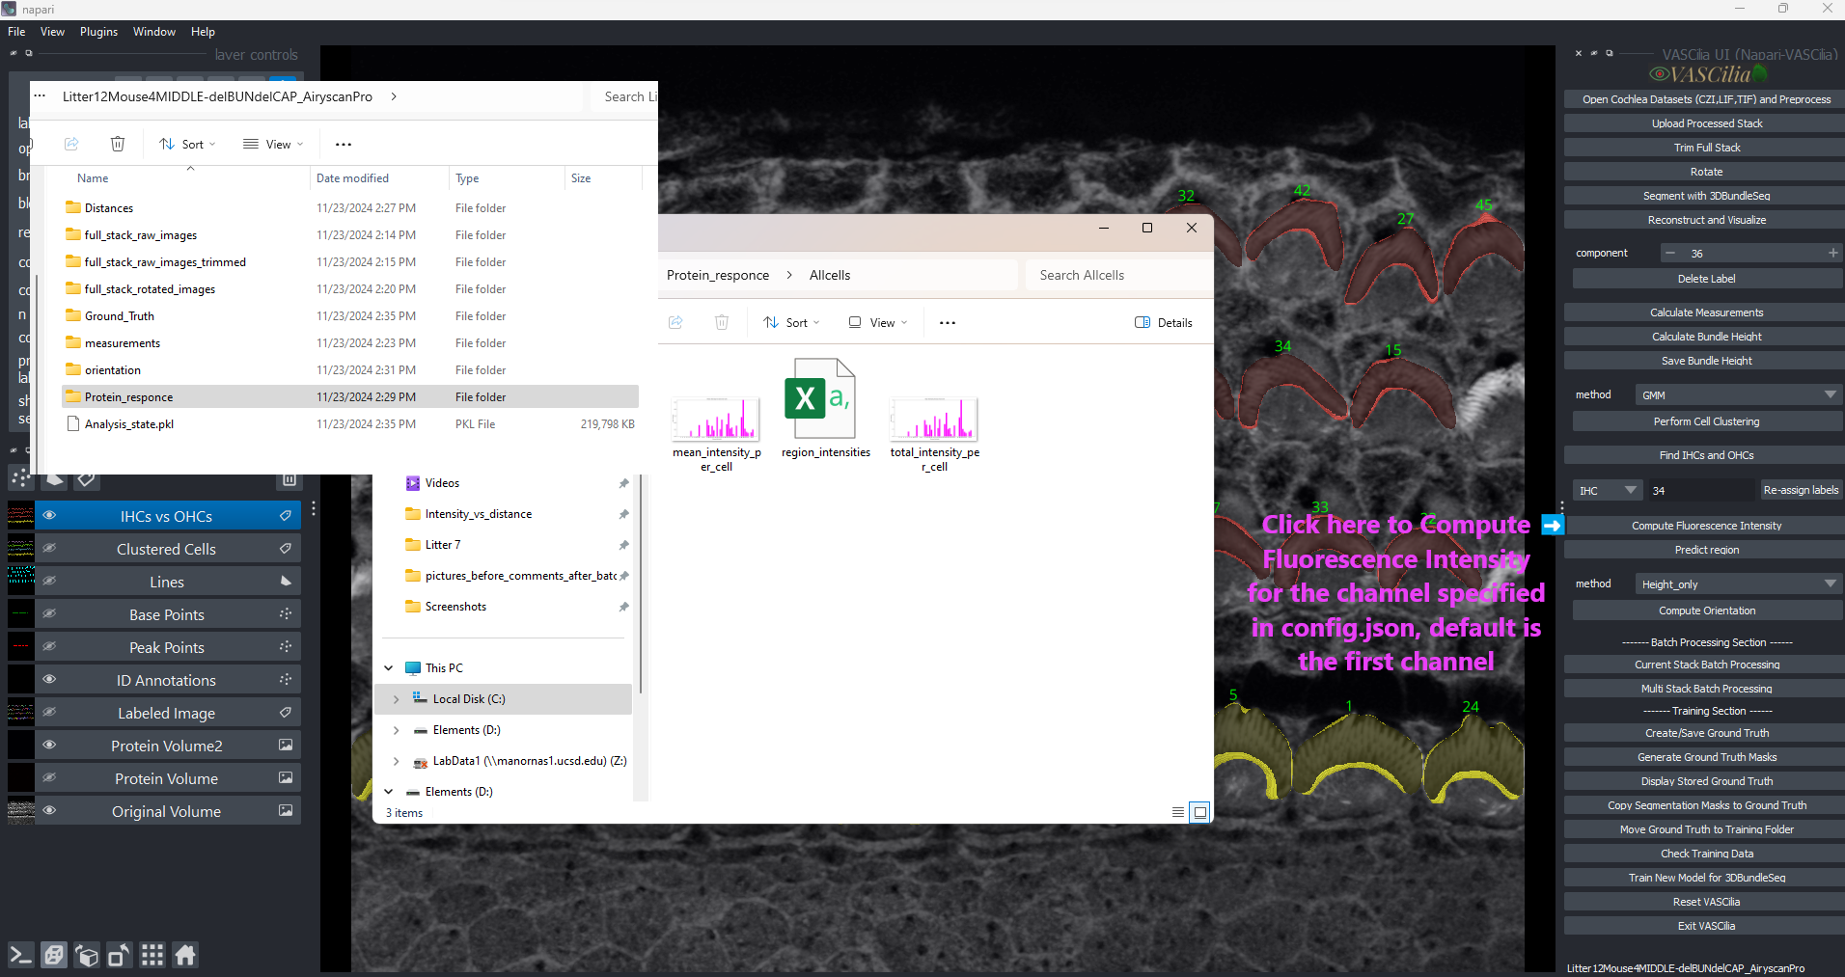Screen dimensions: 1845x977
Task: Reset view with home icon
Action: pos(185,955)
